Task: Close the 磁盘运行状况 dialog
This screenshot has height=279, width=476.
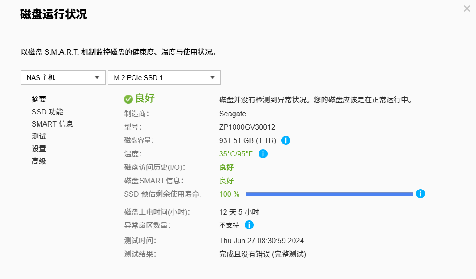Action: pyautogui.click(x=467, y=8)
